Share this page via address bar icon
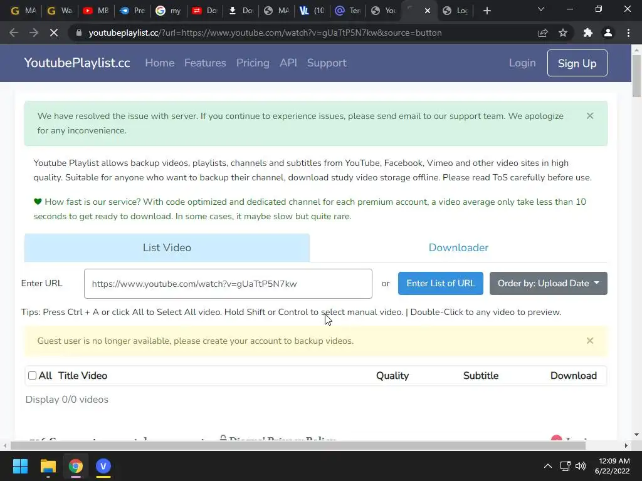This screenshot has height=481, width=642. tap(543, 33)
